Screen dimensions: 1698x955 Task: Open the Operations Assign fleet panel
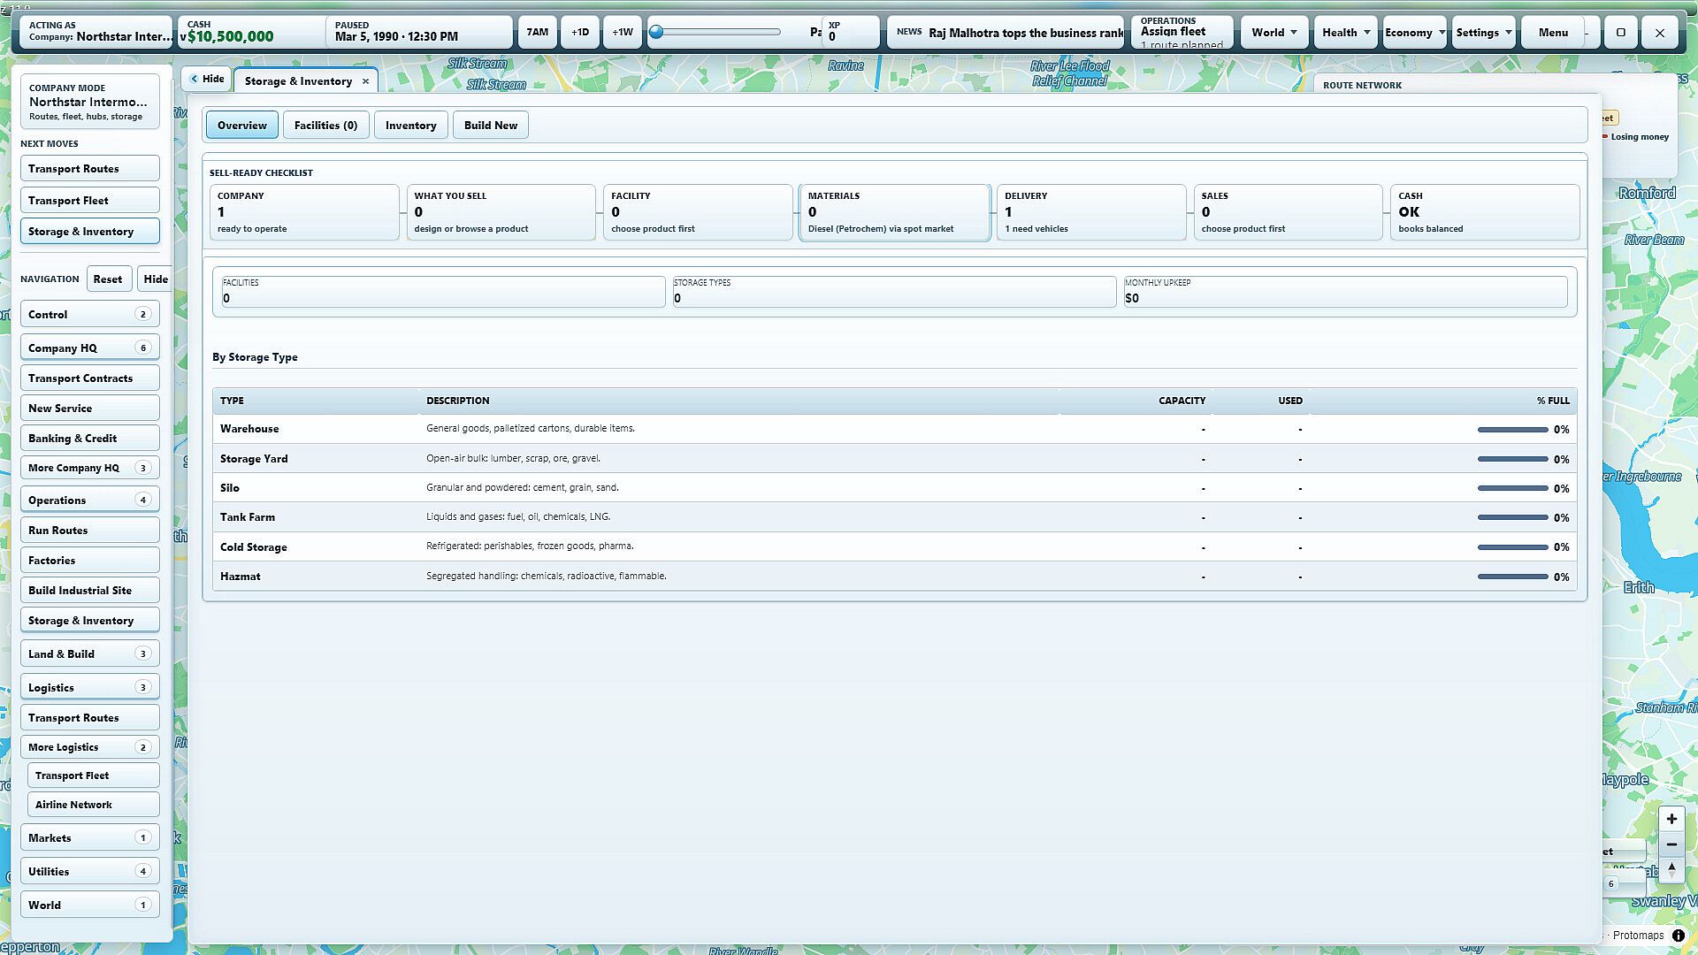(1182, 33)
